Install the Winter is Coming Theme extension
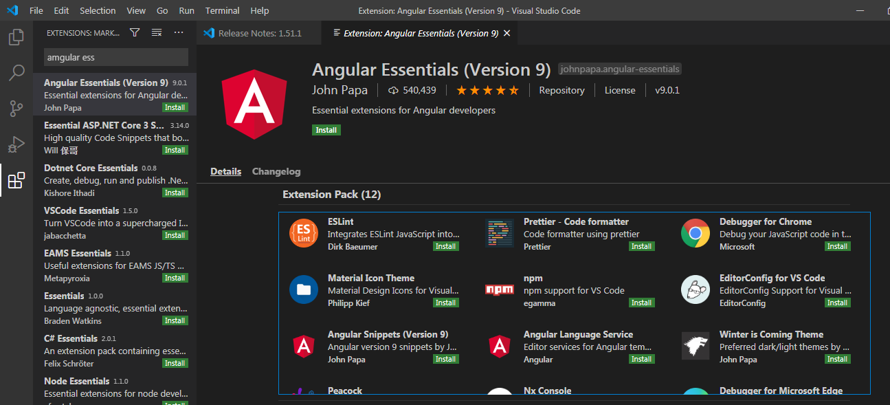Screen dimensions: 890x405 coord(837,358)
